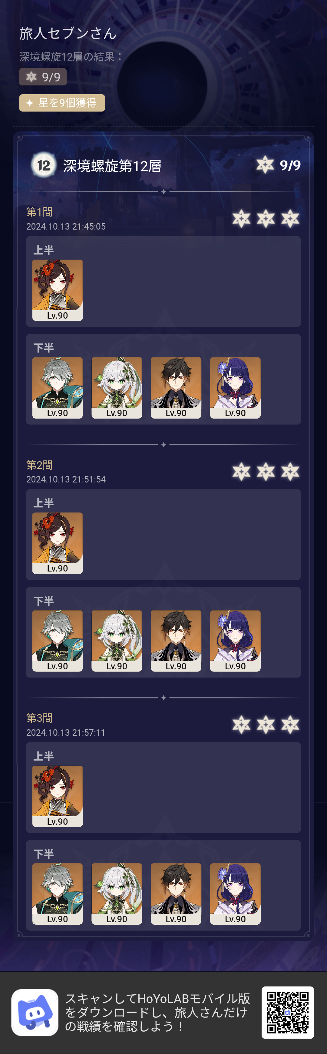
Task: Select Zhongli portrait in 第2間 下半
Action: coord(176,641)
